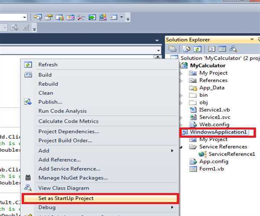Click the Manage NuGet Packages icon in menu

coord(28,178)
